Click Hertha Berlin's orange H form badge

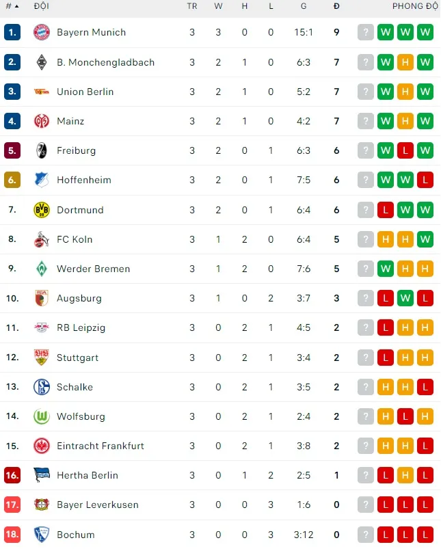pyautogui.click(x=405, y=475)
